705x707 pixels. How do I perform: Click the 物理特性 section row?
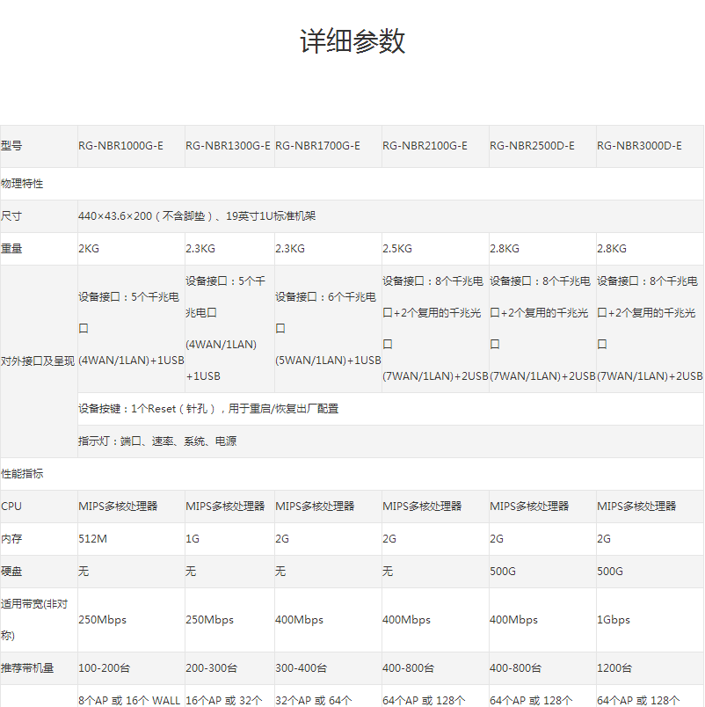[22, 184]
